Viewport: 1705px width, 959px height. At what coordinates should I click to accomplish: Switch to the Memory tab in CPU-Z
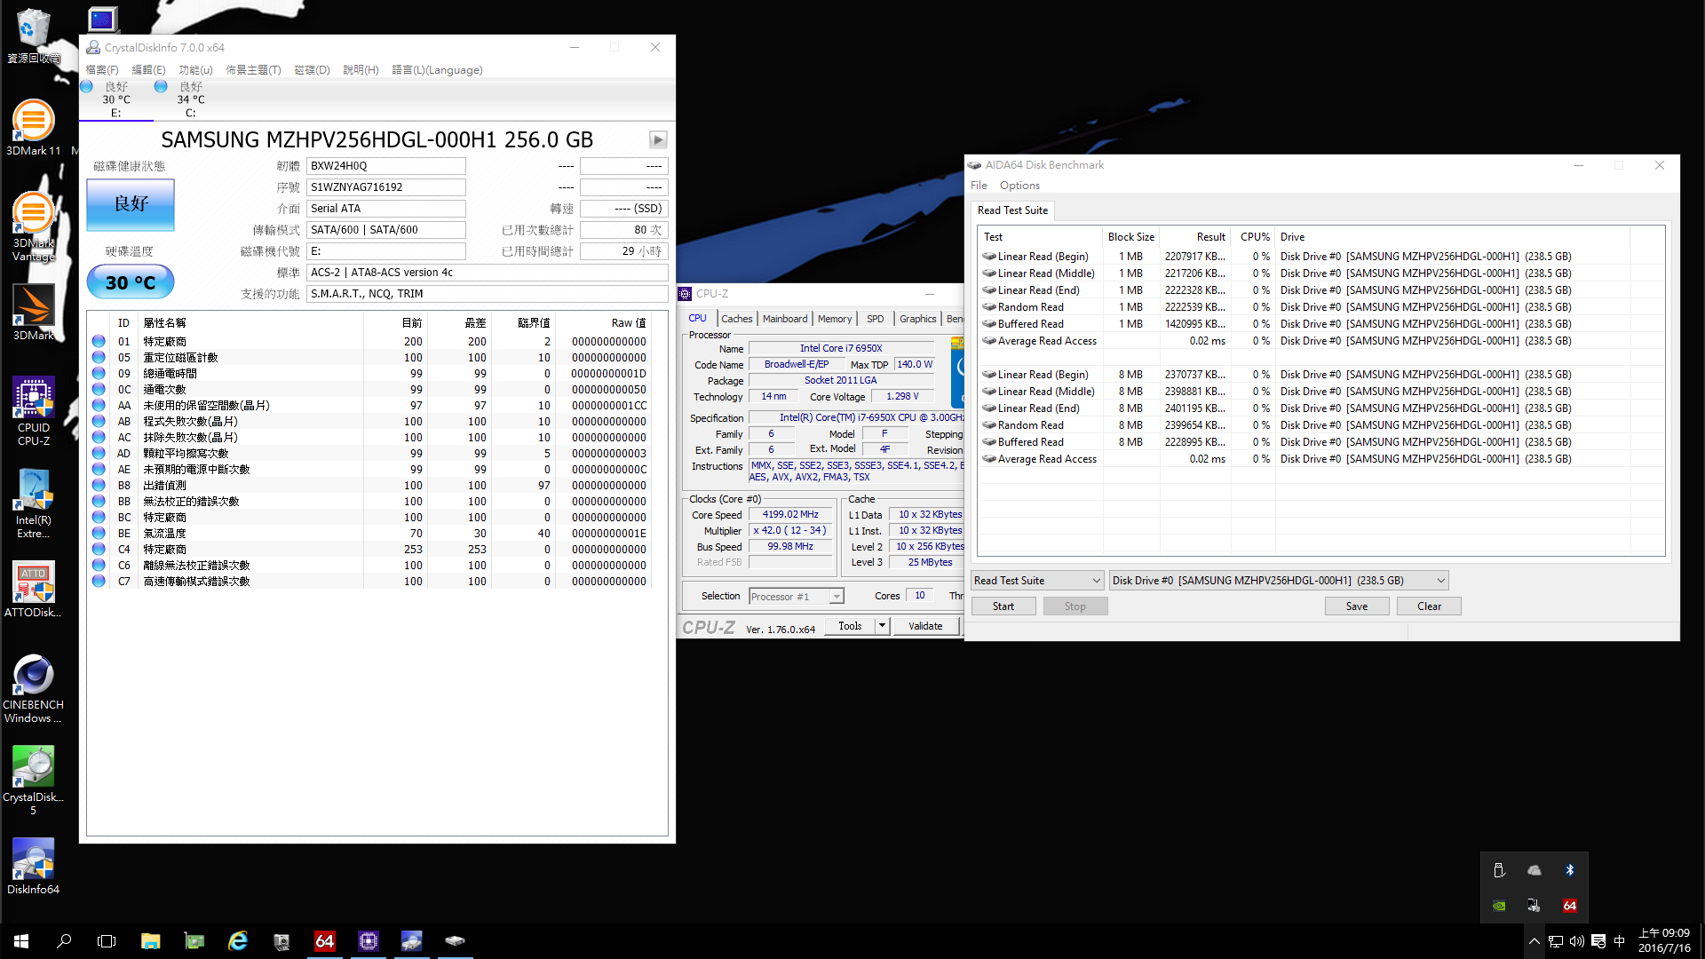[835, 319]
